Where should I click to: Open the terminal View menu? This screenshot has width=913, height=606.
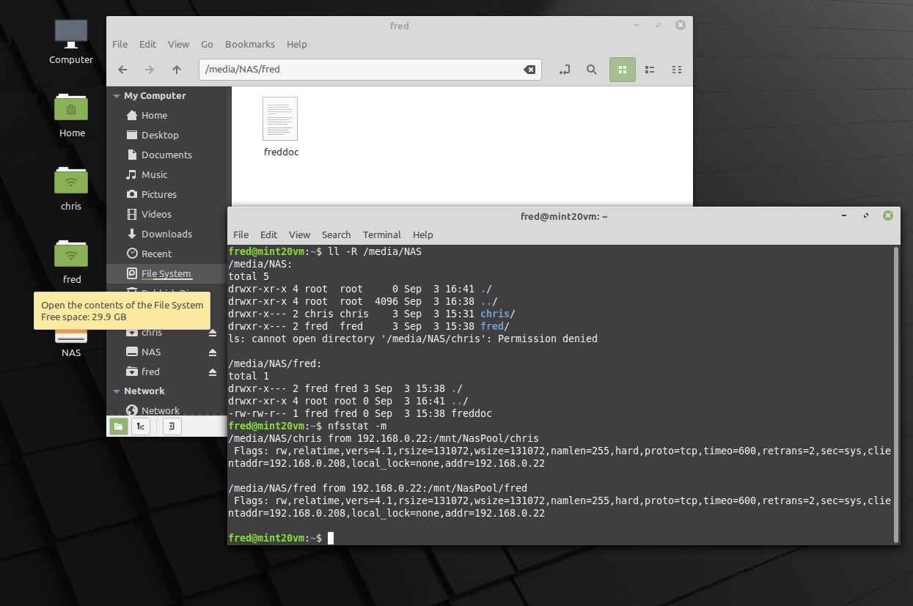(x=299, y=235)
